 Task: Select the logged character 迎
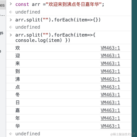click(x=18, y=56)
